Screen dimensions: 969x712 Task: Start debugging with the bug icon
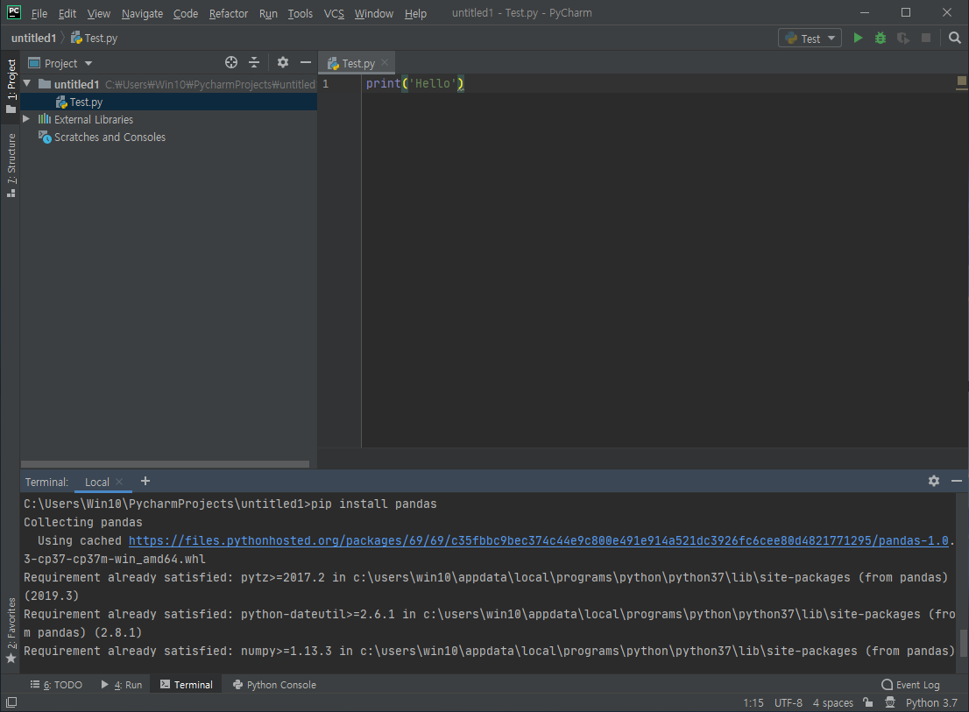tap(880, 39)
